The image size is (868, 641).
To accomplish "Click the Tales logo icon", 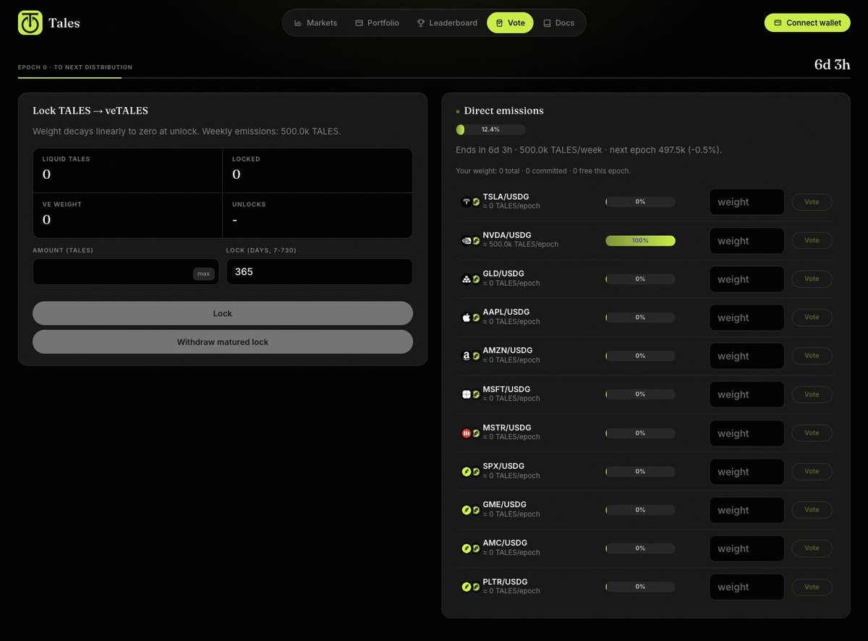I will (30, 22).
